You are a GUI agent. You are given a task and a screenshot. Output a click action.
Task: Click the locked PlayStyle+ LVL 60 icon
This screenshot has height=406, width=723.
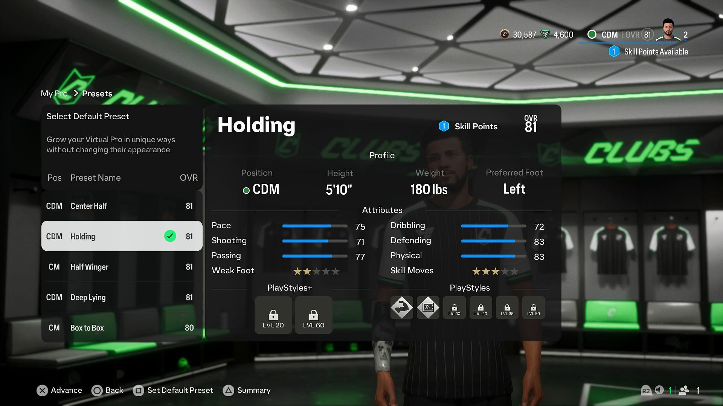314,314
